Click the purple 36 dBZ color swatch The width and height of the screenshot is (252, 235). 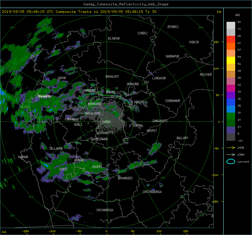[x=231, y=95]
